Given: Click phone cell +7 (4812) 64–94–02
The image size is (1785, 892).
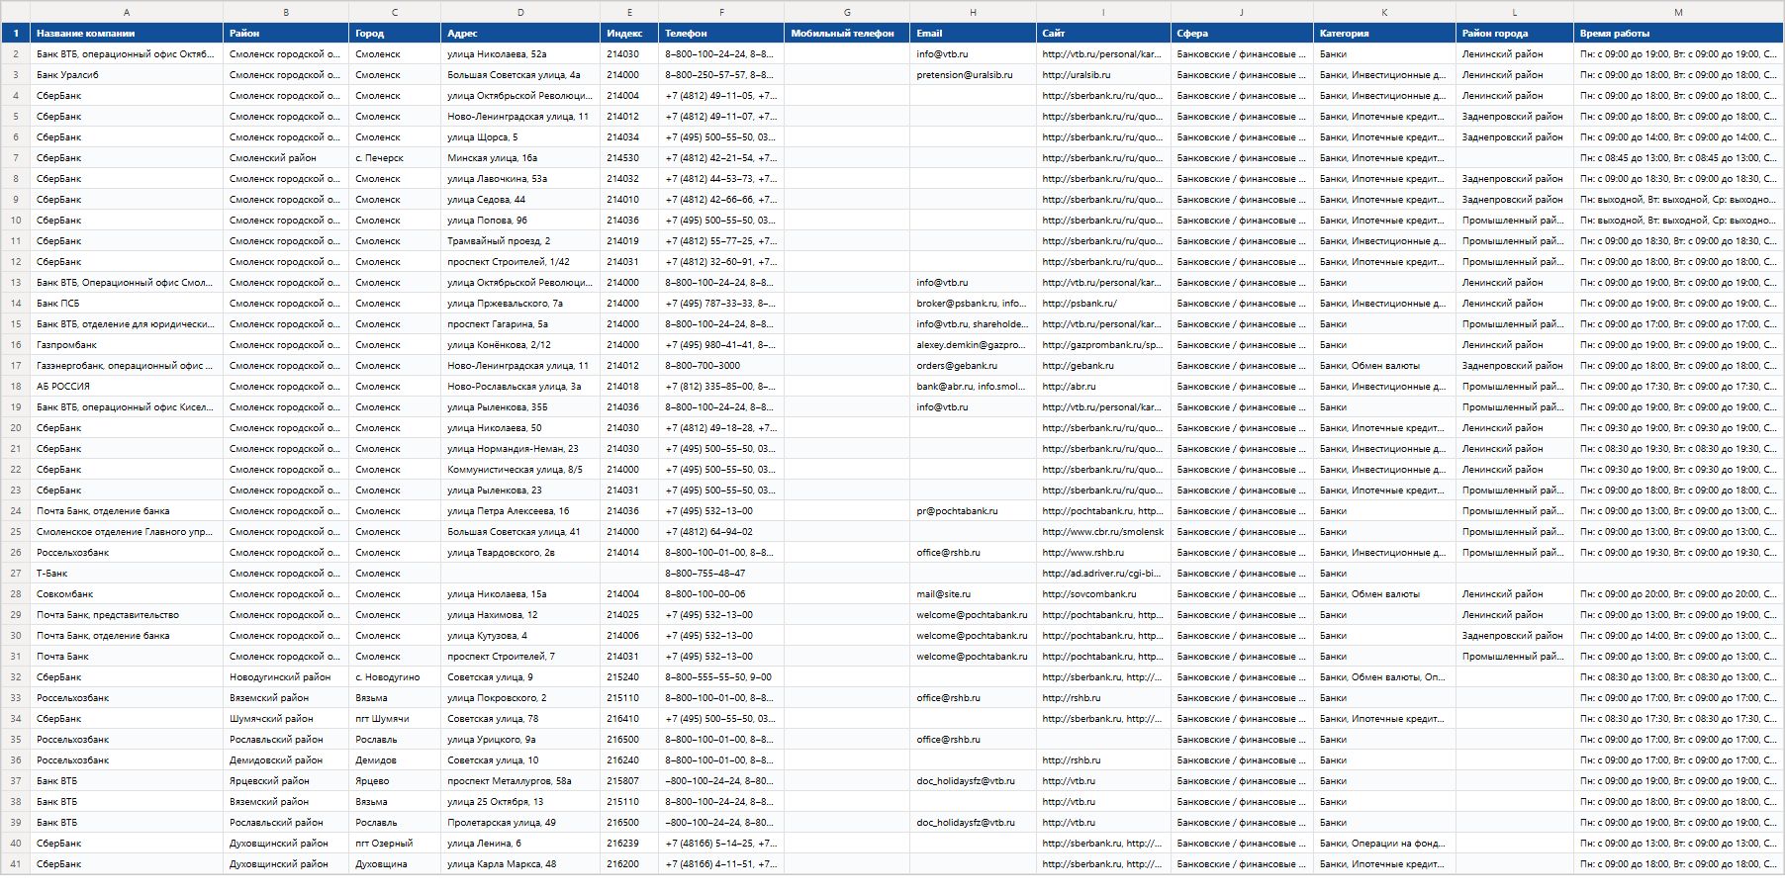Looking at the screenshot, I should point(721,532).
